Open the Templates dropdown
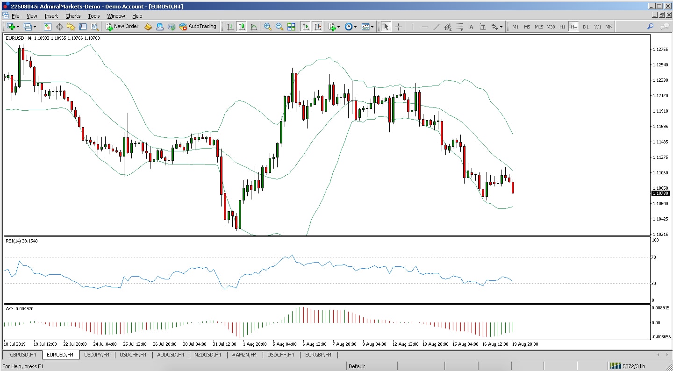This screenshot has width=673, height=371. pyautogui.click(x=367, y=27)
